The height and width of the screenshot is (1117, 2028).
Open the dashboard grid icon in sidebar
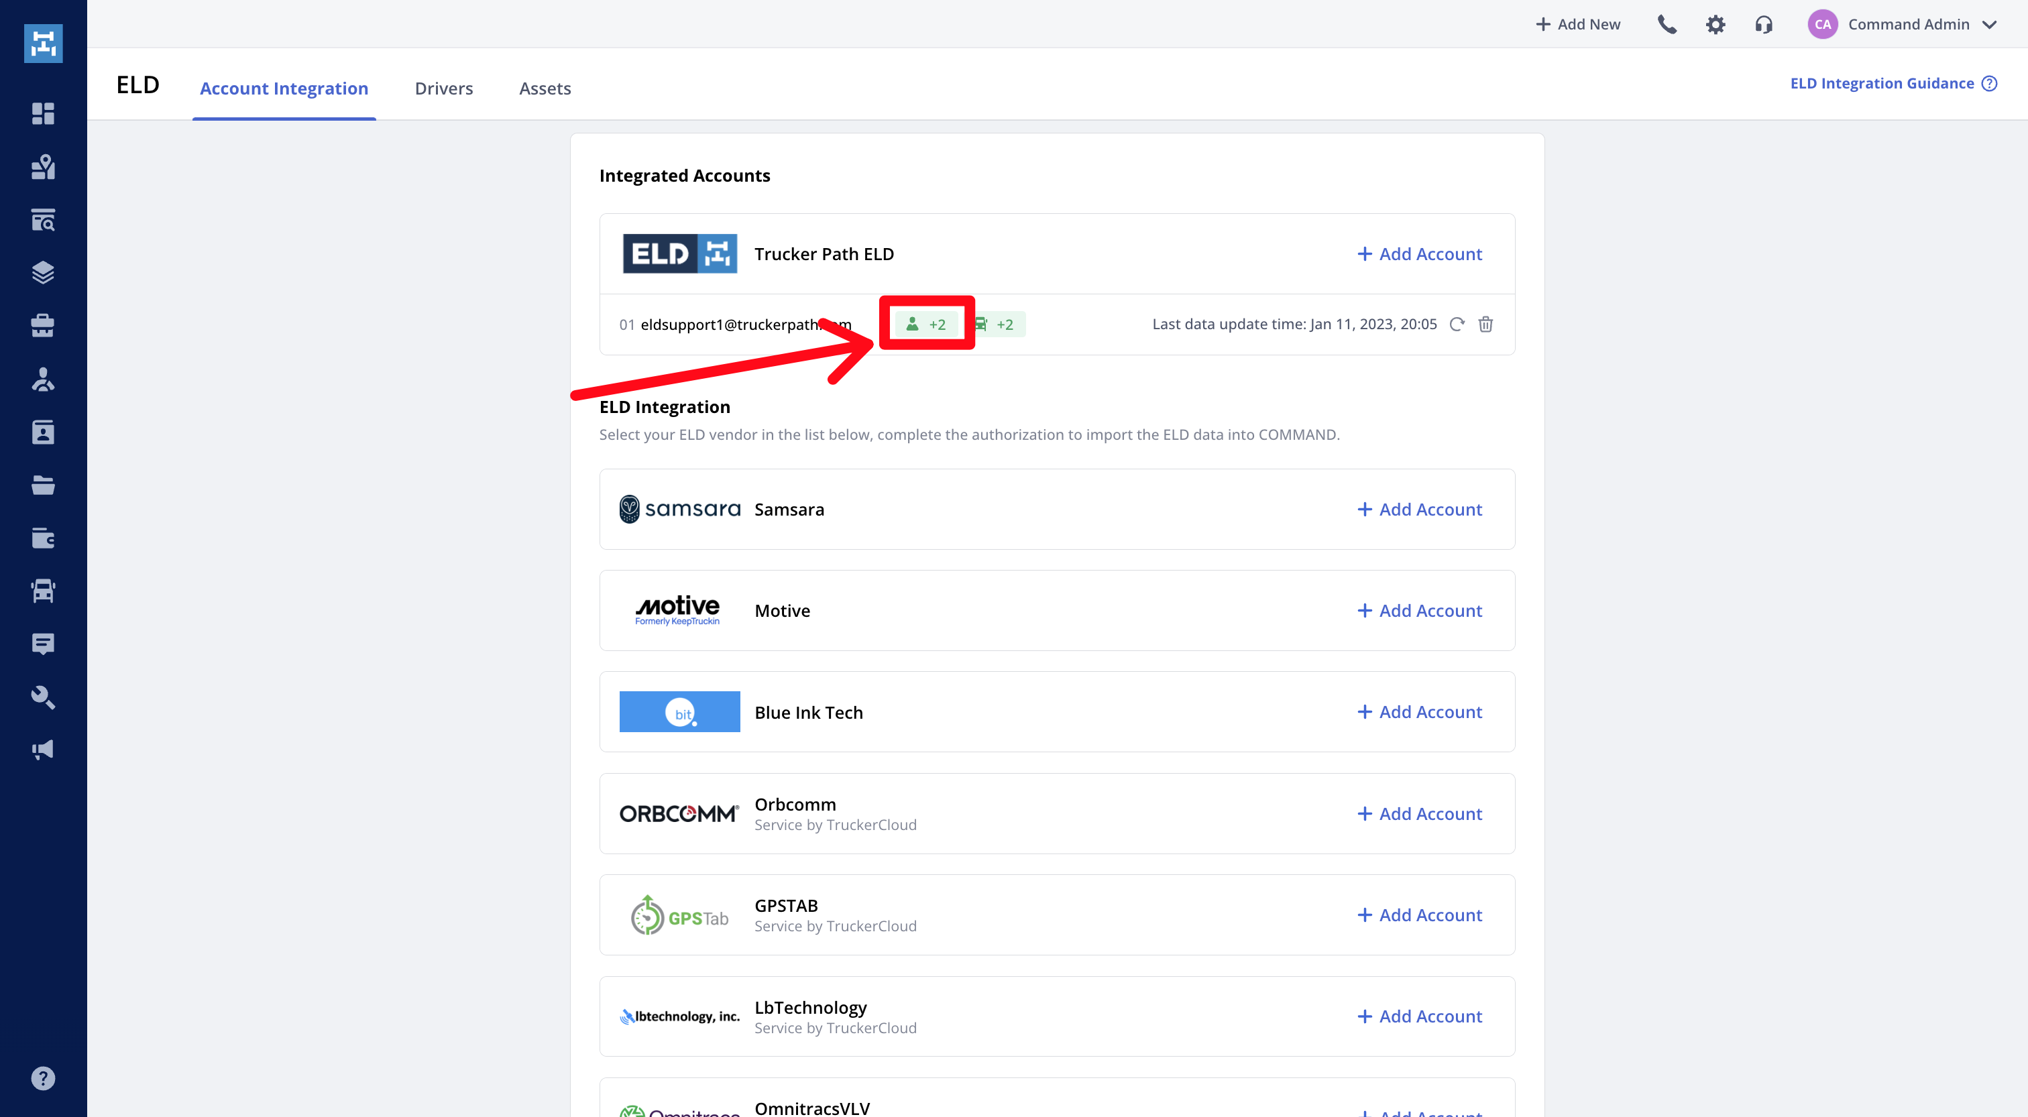click(44, 113)
